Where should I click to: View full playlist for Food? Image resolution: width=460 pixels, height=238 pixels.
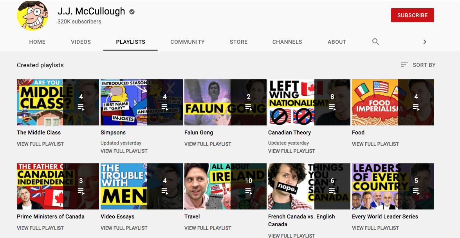(375, 144)
